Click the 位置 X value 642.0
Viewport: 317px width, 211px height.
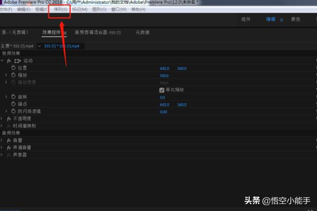pos(164,69)
